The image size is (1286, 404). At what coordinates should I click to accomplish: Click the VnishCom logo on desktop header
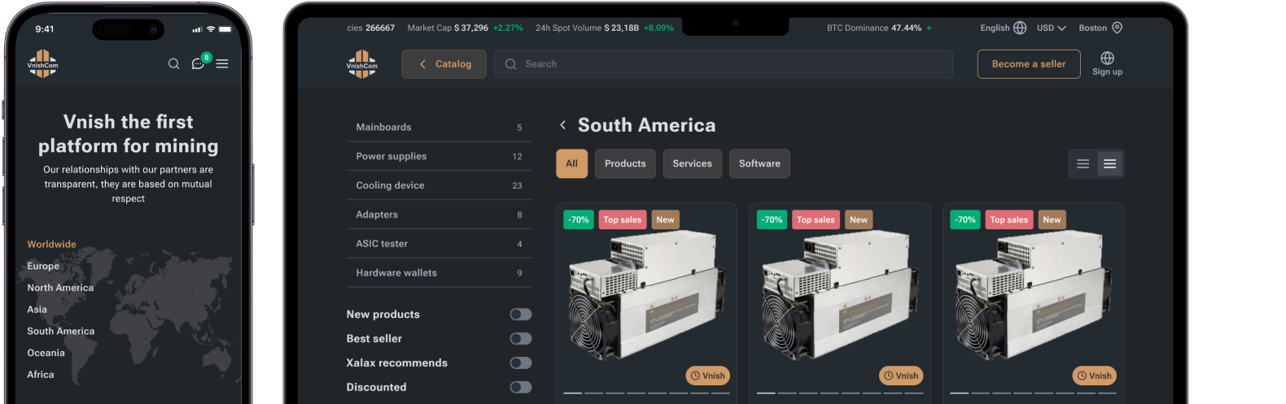[x=361, y=64]
